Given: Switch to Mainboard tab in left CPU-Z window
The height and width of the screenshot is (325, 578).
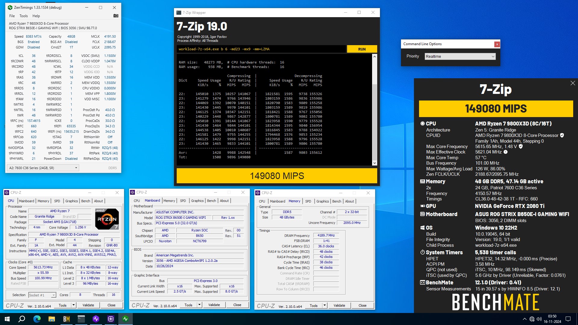Looking at the screenshot, I should 26,201.
